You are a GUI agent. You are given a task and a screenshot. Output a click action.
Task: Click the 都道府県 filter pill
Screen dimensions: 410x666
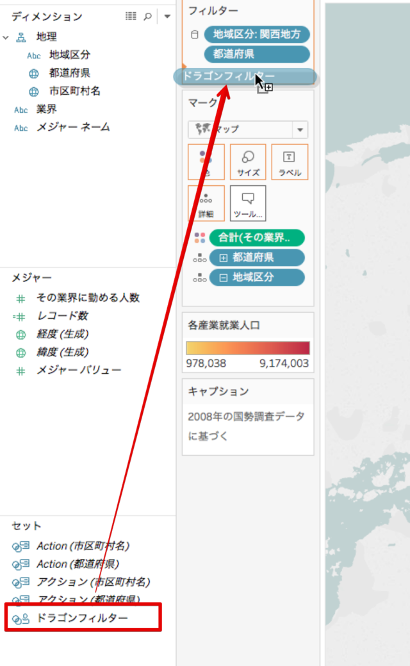coord(257,54)
